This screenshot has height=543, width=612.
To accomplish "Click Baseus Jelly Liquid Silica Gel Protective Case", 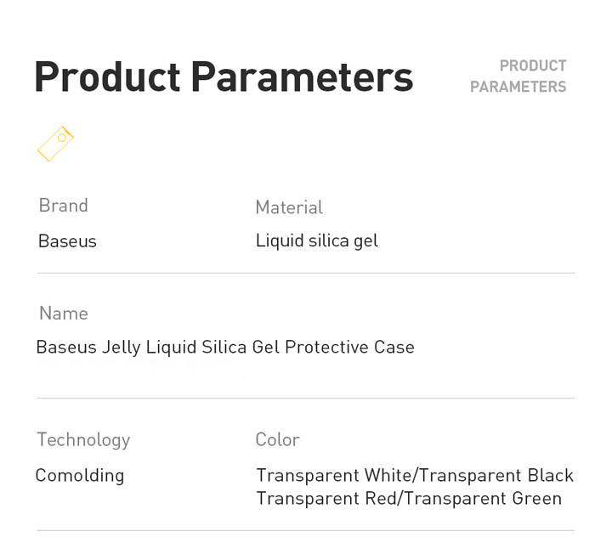I will (x=225, y=348).
